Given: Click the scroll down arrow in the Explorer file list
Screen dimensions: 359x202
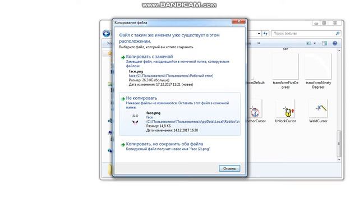Looking at the screenshot, I should tap(339, 159).
